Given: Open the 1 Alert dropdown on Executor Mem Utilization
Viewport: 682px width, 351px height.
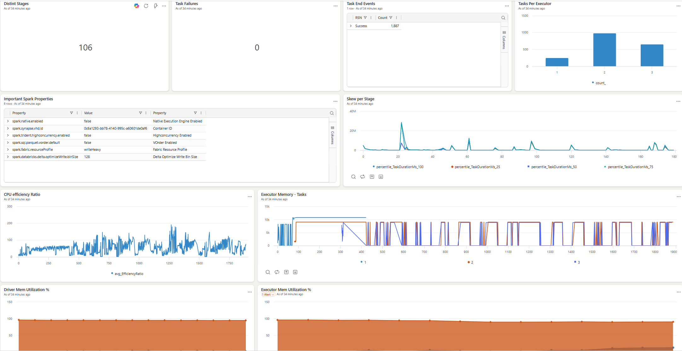Looking at the screenshot, I should tap(268, 295).
